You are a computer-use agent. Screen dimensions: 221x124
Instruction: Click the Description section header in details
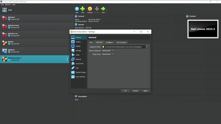point(83,96)
